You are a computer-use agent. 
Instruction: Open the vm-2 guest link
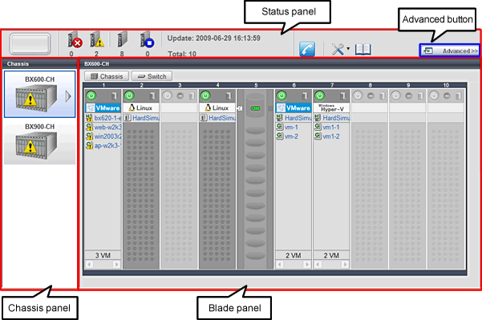pyautogui.click(x=291, y=136)
